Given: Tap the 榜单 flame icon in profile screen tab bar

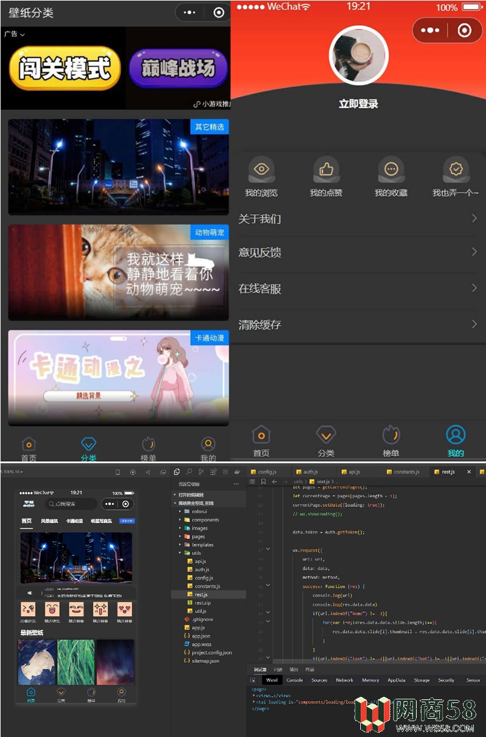Looking at the screenshot, I should [391, 435].
